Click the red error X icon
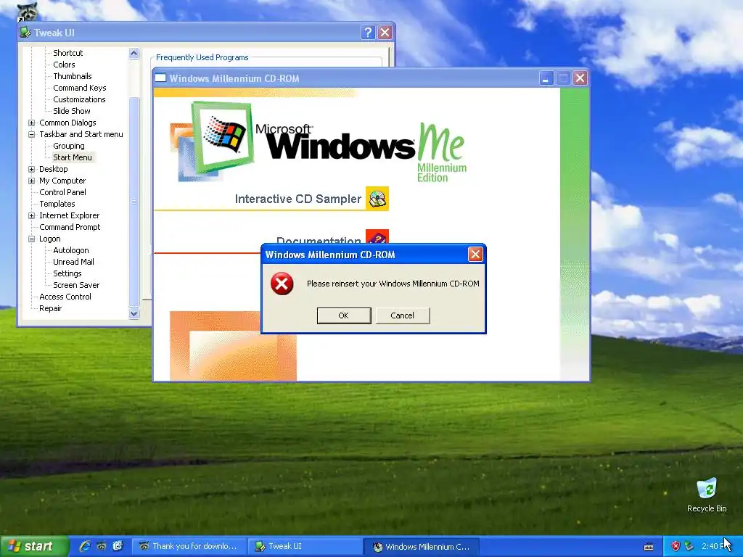 tap(282, 284)
